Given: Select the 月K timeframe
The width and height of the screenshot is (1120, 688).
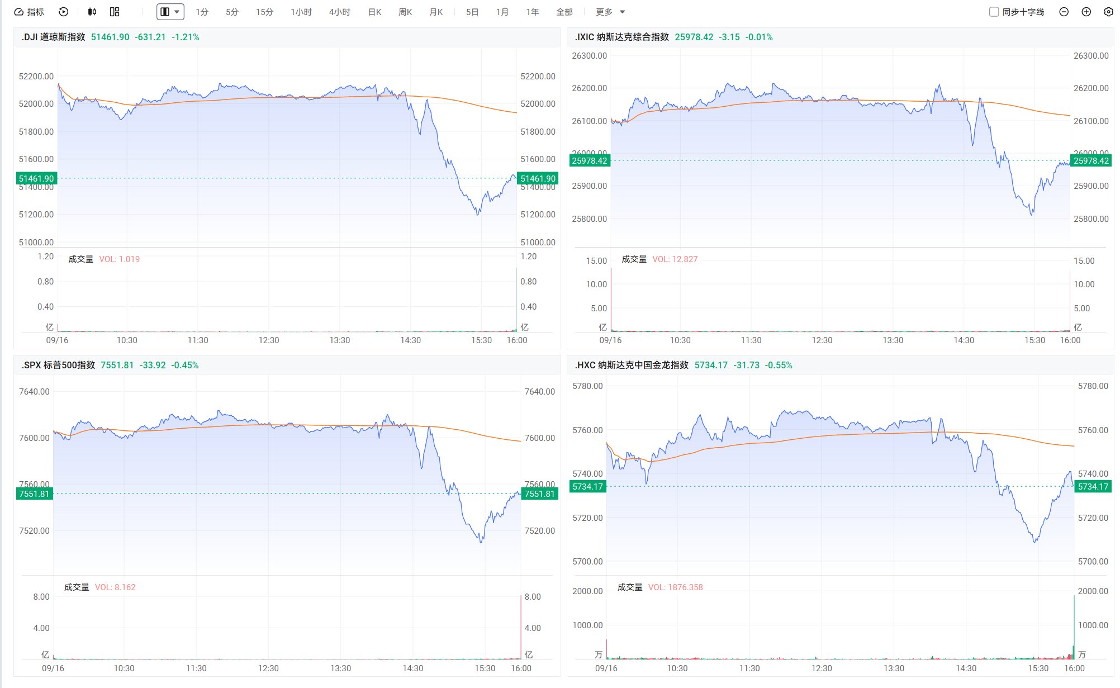Looking at the screenshot, I should (x=436, y=12).
